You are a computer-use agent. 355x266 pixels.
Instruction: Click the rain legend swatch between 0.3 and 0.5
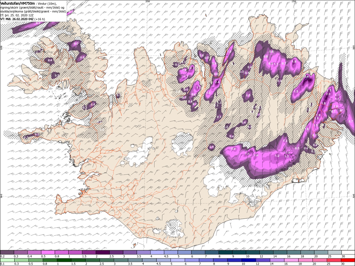point(22,260)
